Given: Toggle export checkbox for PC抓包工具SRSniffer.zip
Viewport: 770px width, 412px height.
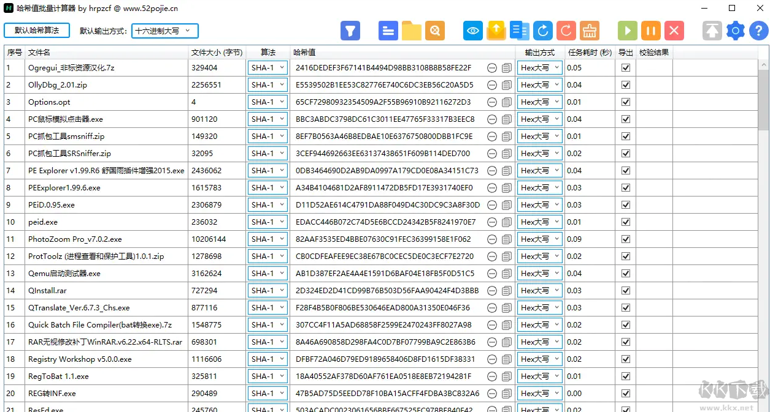Looking at the screenshot, I should [x=626, y=154].
